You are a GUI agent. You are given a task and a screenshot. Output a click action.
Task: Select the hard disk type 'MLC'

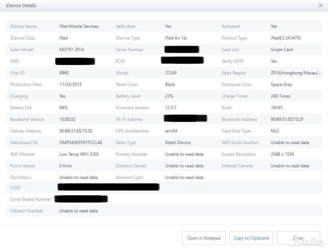pyautogui.click(x=275, y=131)
